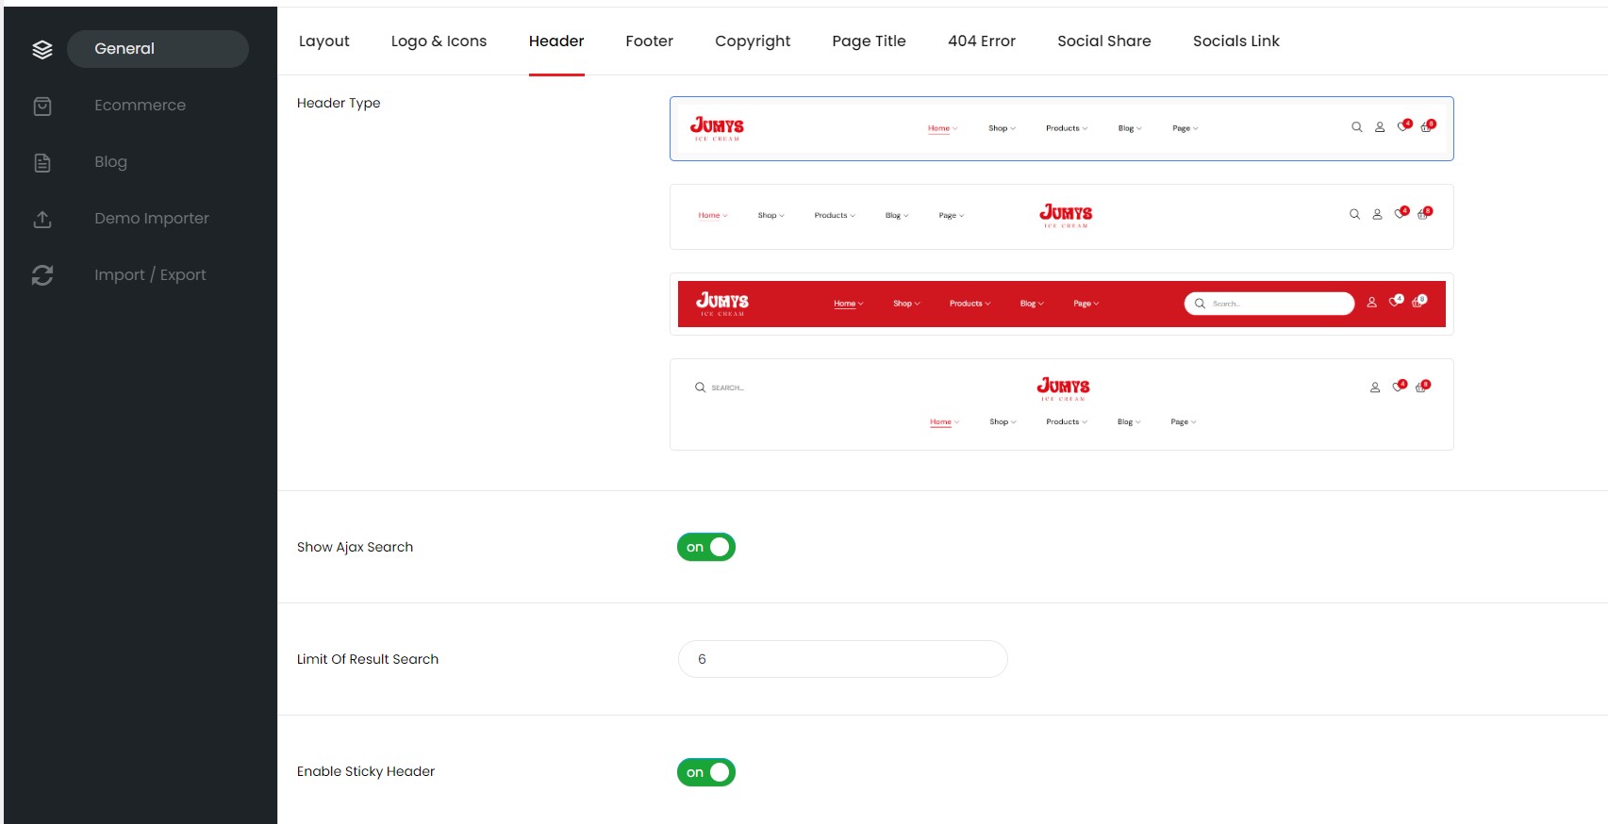Screen dimensions: 1608x824
Task: Open the Logo & Icons tab
Action: [x=439, y=41]
